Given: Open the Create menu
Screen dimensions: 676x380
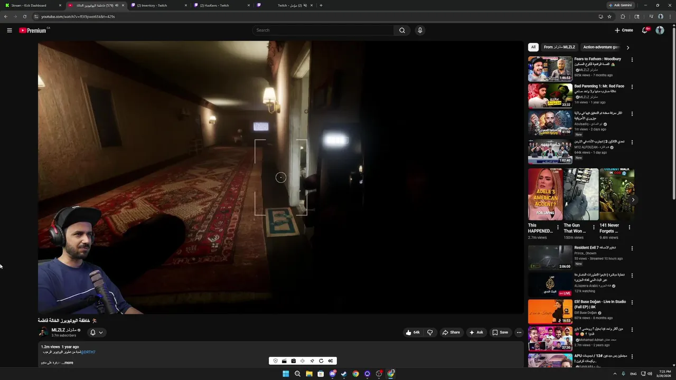Looking at the screenshot, I should (x=624, y=30).
